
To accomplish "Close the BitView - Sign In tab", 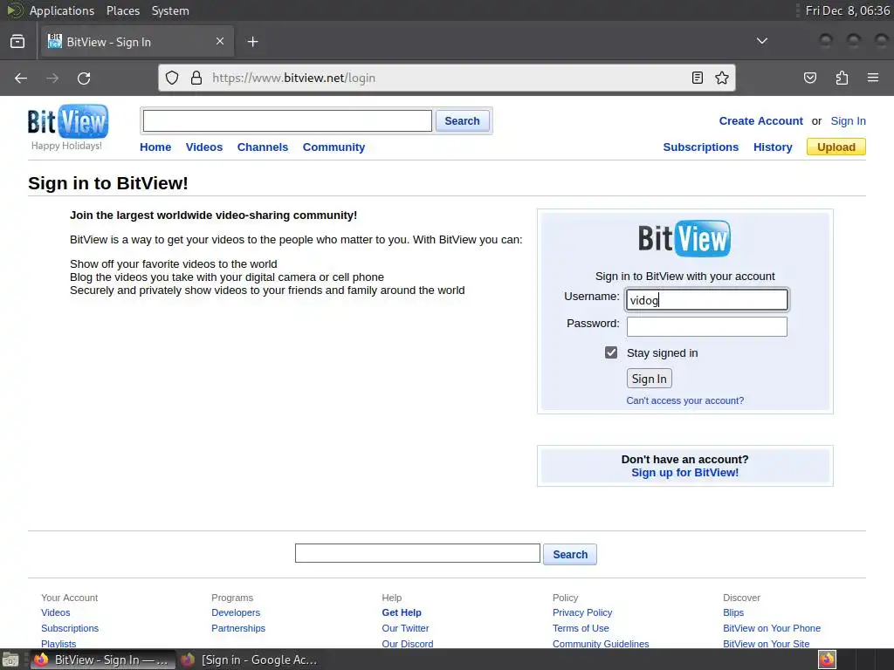I will click(x=220, y=41).
